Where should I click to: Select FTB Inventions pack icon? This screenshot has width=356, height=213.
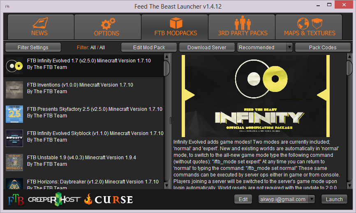point(14,89)
